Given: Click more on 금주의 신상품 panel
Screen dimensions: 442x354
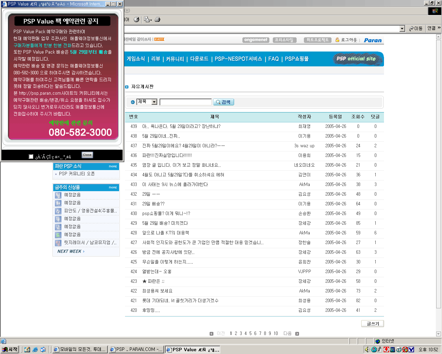Looking at the screenshot, I should pos(113,187).
